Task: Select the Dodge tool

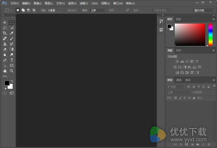Action: [x=11, y=55]
